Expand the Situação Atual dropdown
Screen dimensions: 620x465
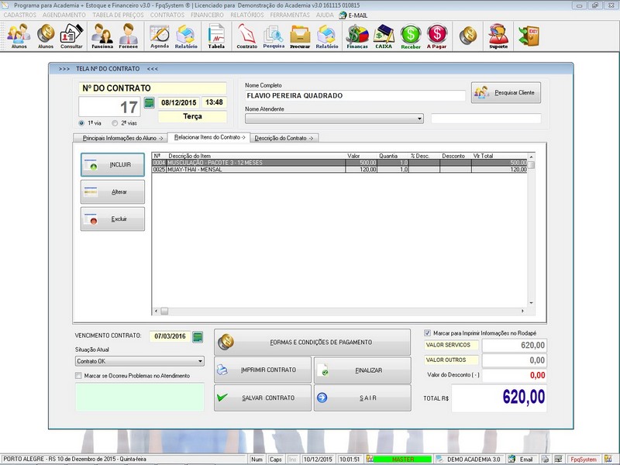pos(200,361)
